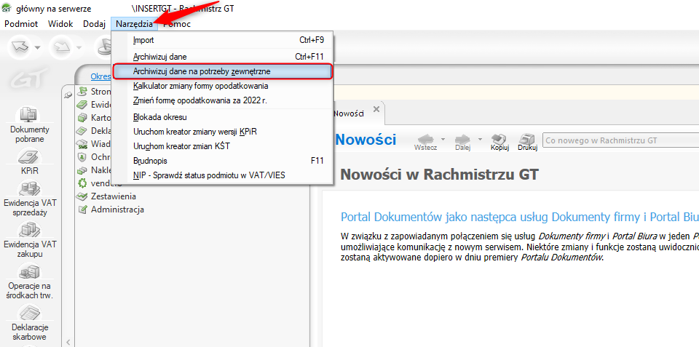
Task: Click the blue Nowości title
Action: [x=366, y=140]
